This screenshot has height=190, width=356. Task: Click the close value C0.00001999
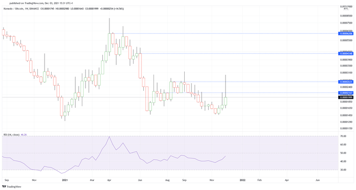point(92,8)
